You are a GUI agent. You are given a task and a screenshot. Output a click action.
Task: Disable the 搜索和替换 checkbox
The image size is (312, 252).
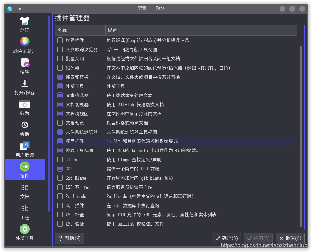(x=60, y=77)
